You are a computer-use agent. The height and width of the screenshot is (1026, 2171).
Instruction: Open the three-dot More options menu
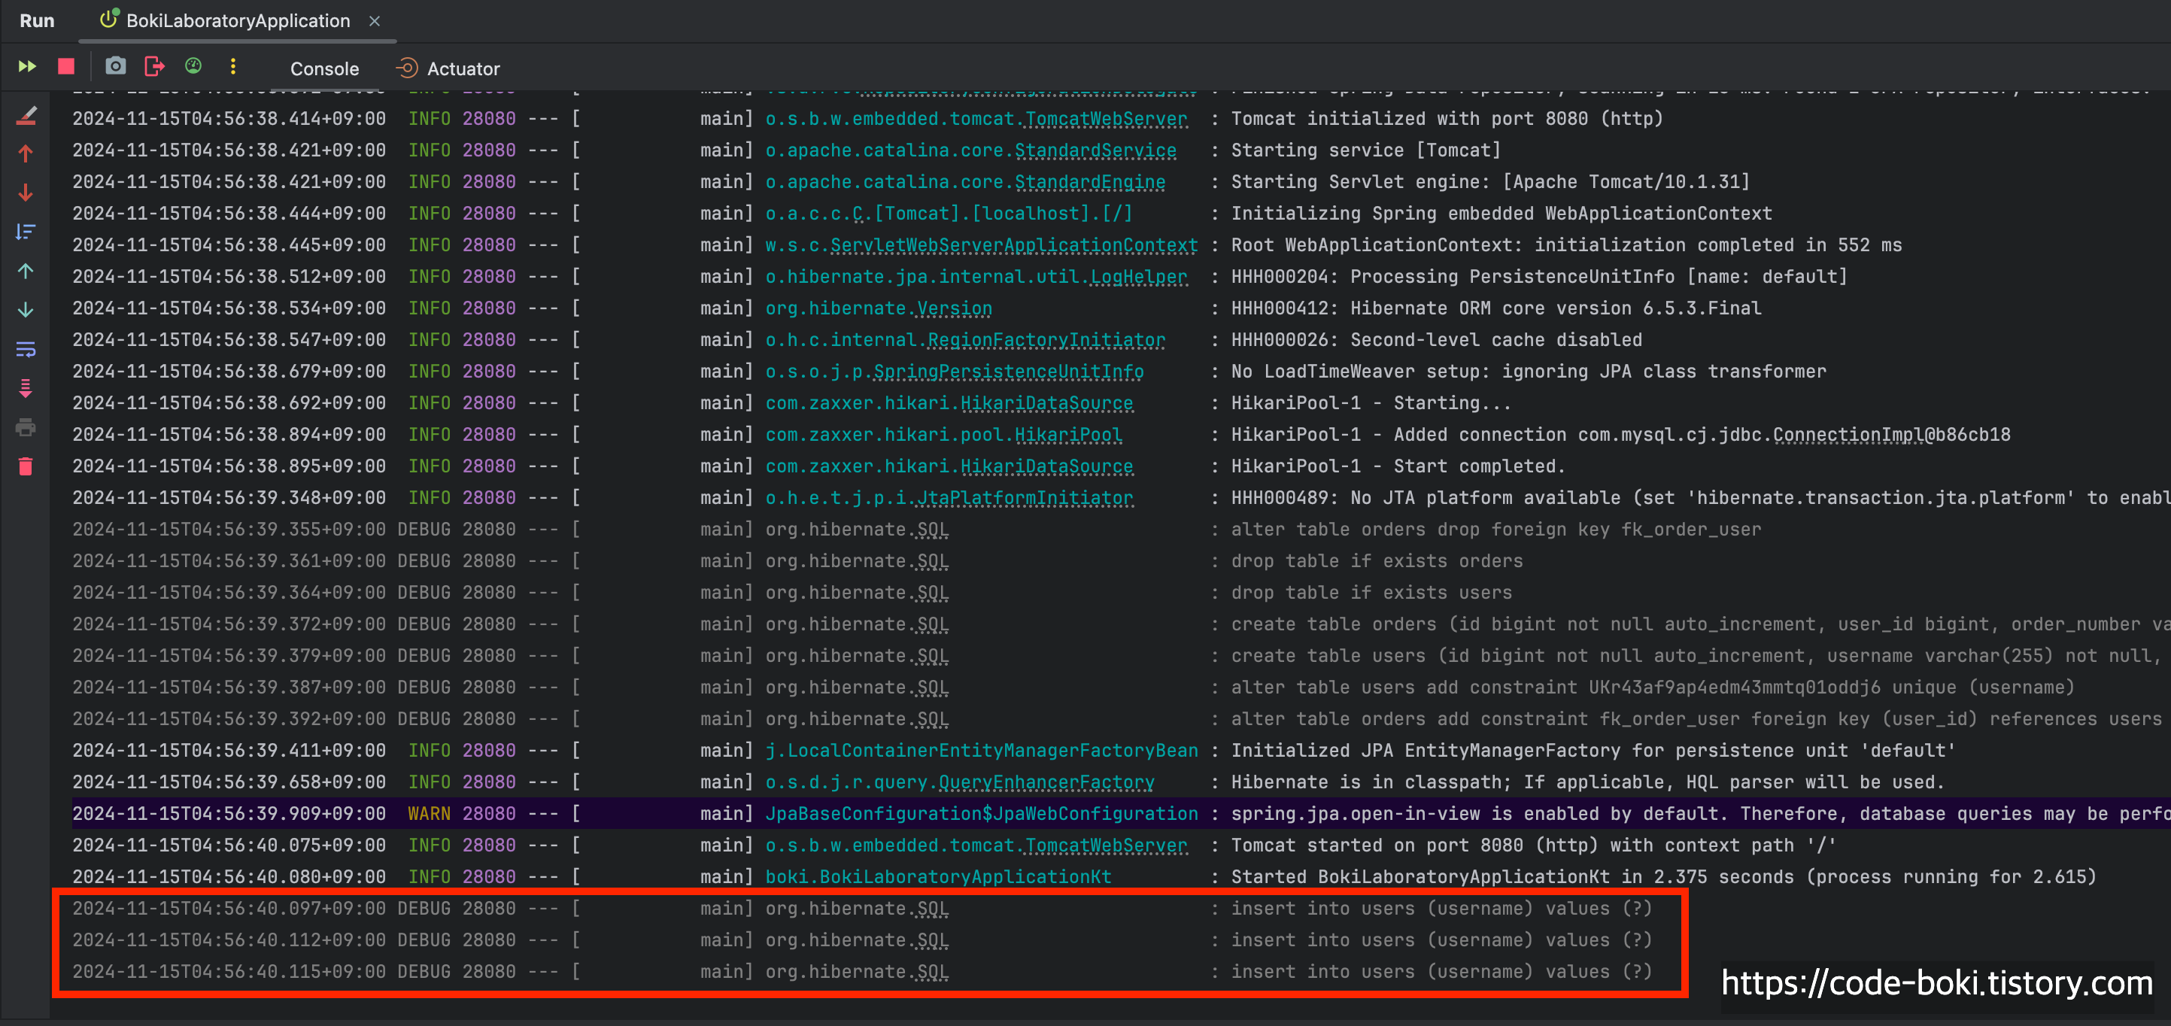coord(233,67)
